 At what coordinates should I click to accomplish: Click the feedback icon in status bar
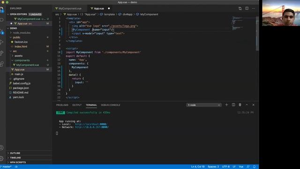point(248,167)
